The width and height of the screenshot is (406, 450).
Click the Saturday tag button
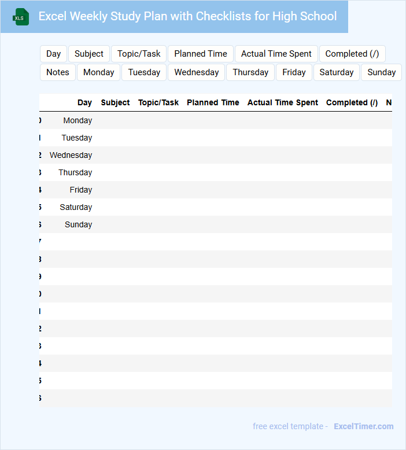click(337, 72)
